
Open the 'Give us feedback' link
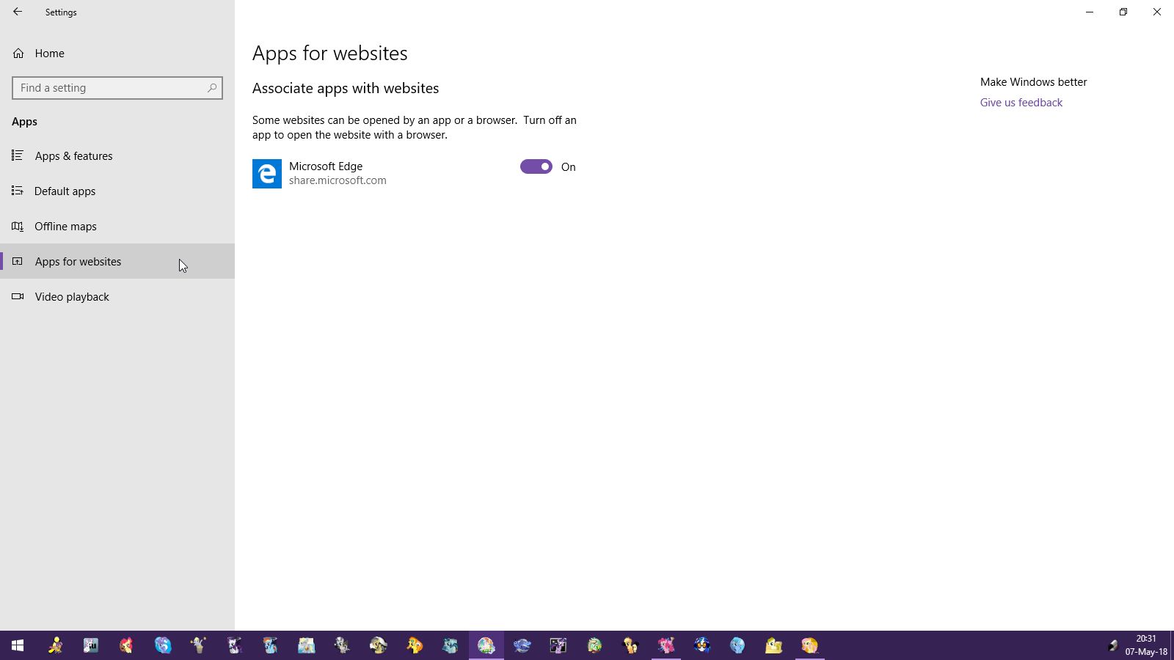(1021, 103)
